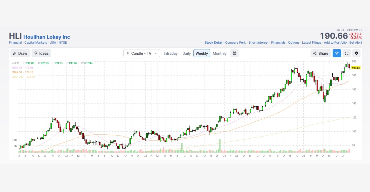Click the SMA 200 legend label
The width and height of the screenshot is (370, 192).
tap(23, 77)
